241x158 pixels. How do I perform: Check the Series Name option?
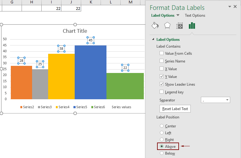tap(162, 61)
